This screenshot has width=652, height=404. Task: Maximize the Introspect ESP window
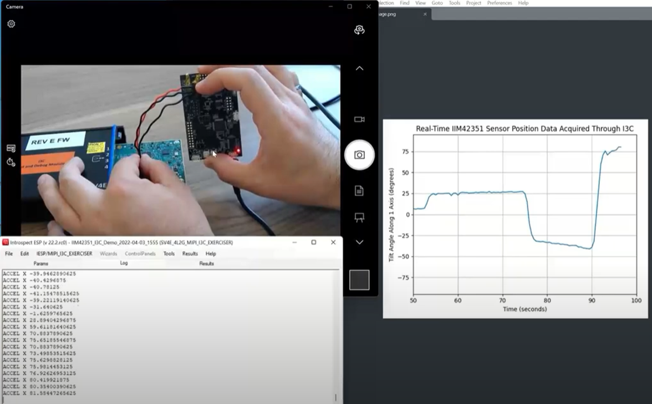313,243
